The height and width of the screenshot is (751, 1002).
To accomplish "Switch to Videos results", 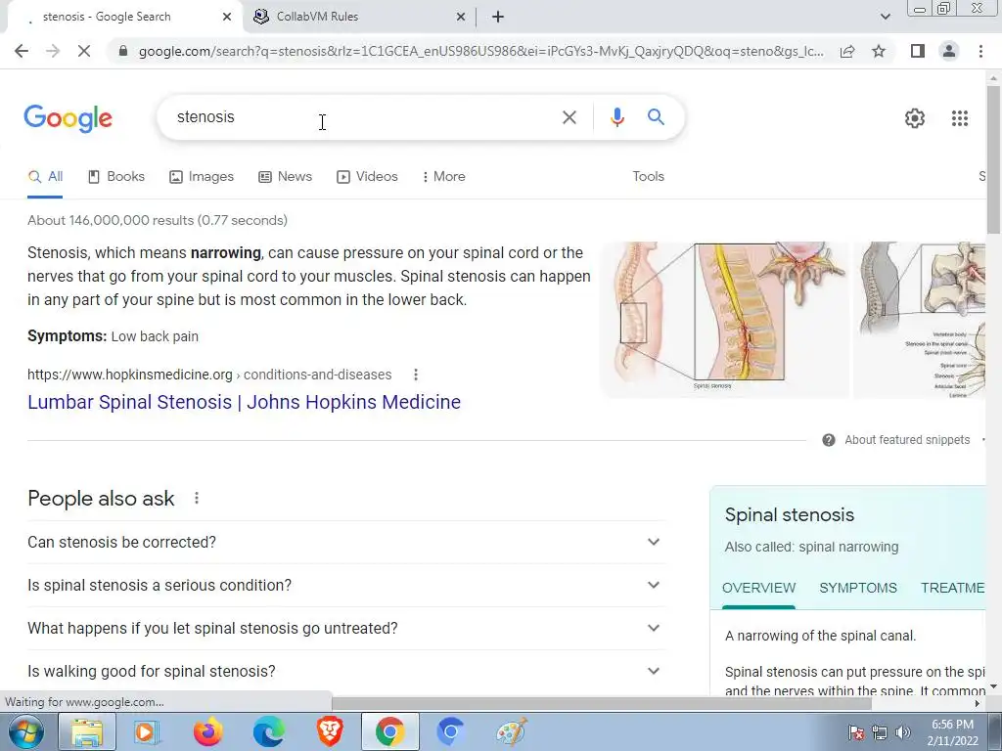I will click(368, 177).
